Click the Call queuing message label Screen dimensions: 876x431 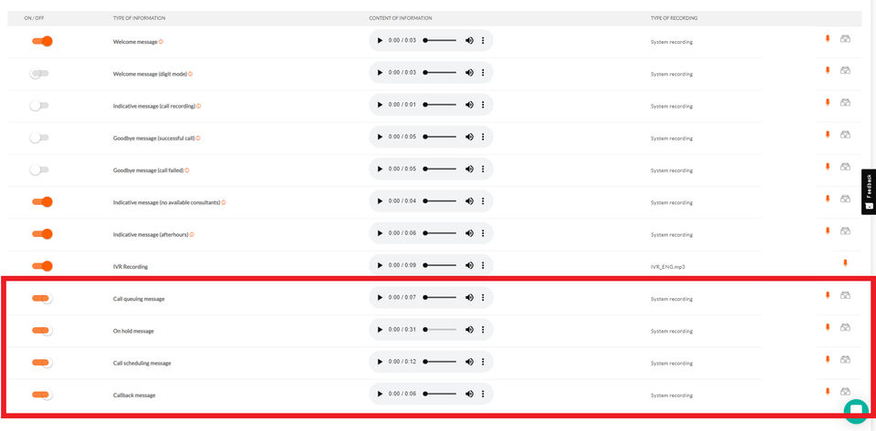[x=139, y=299]
